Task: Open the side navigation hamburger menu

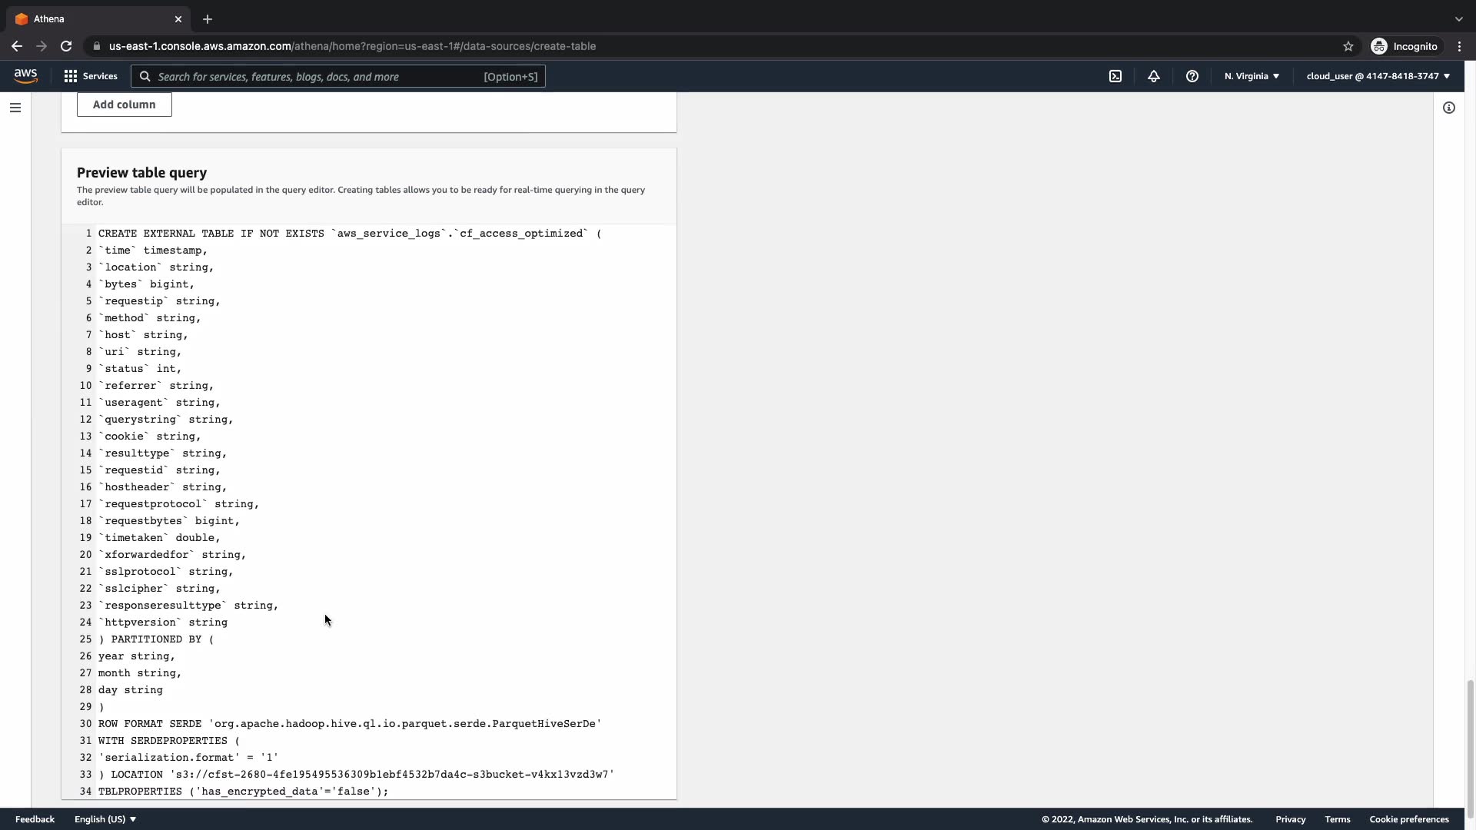Action: [x=15, y=108]
